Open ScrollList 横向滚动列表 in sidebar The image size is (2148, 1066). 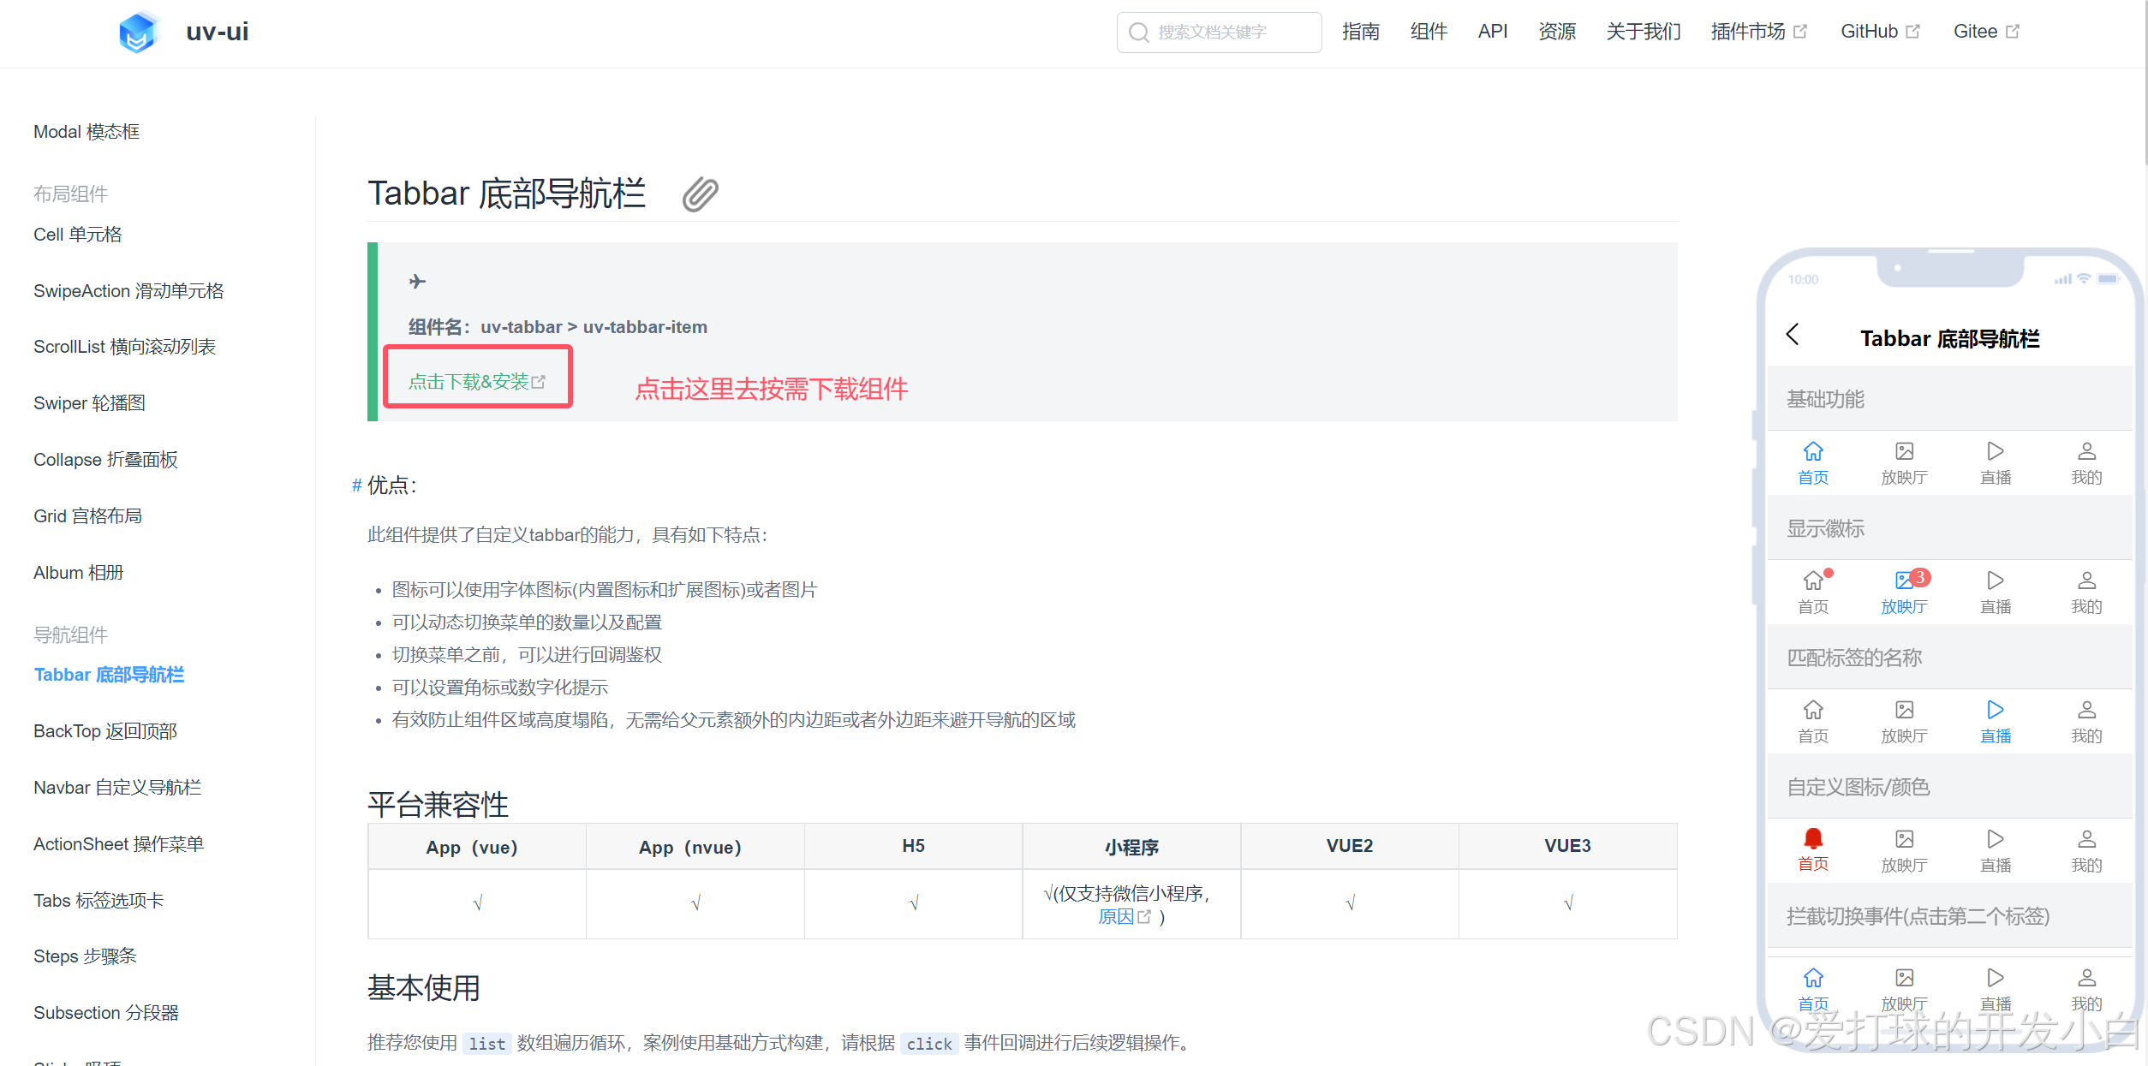(124, 347)
